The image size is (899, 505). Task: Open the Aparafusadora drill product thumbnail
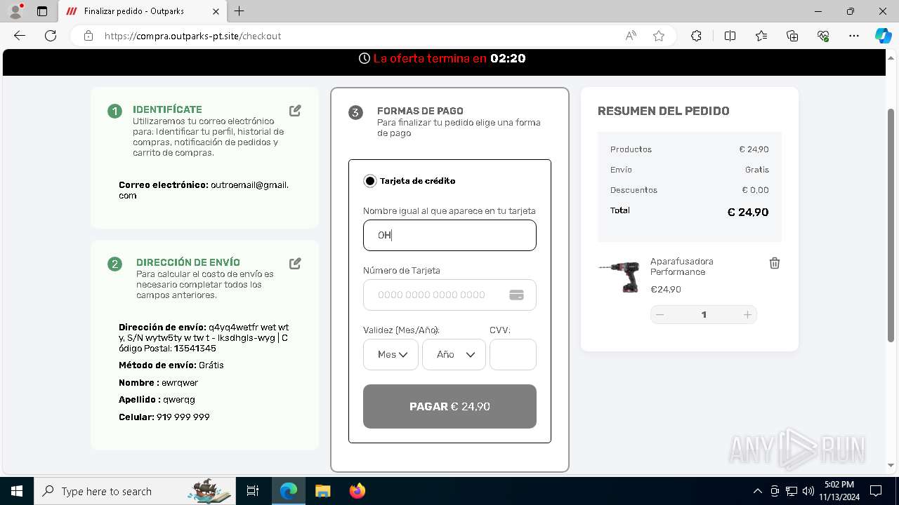click(619, 276)
